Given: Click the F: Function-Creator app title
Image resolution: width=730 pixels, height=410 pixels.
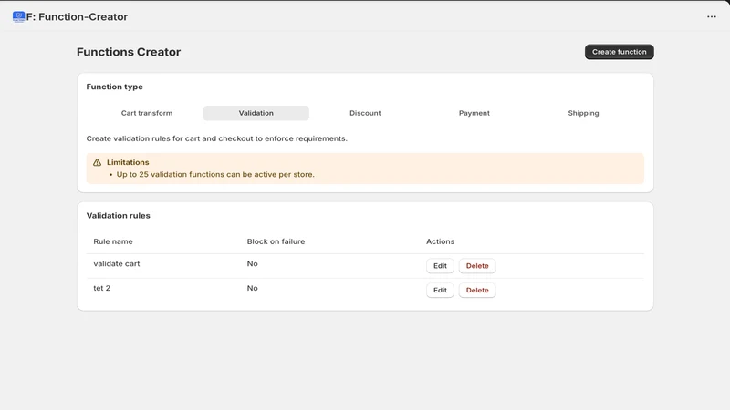Looking at the screenshot, I should (77, 16).
